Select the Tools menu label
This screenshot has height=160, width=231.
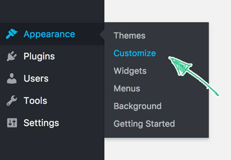click(35, 101)
